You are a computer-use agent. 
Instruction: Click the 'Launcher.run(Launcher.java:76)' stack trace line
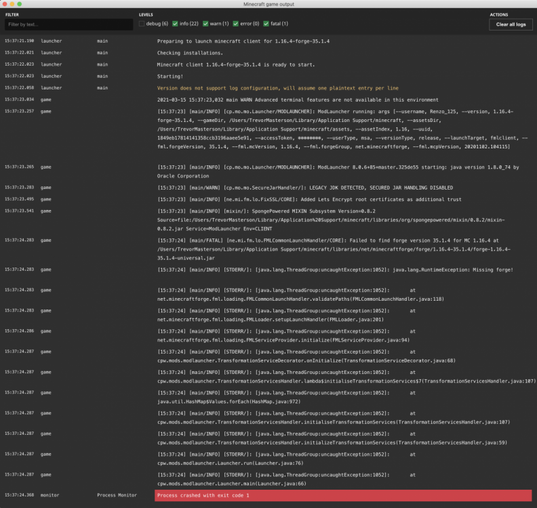coord(286,459)
